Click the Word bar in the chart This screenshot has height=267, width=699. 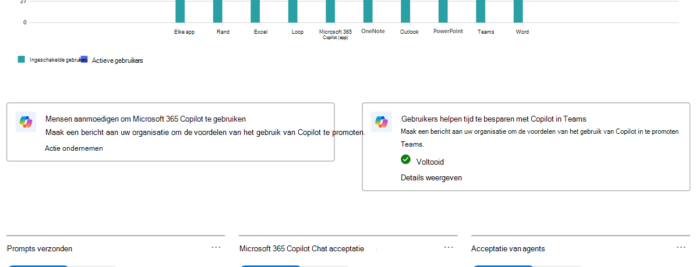[x=518, y=11]
